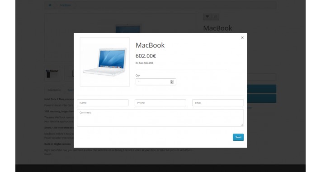
Task: Click the MacBook breadcrumb link behind popup
Action: tap(65, 5)
